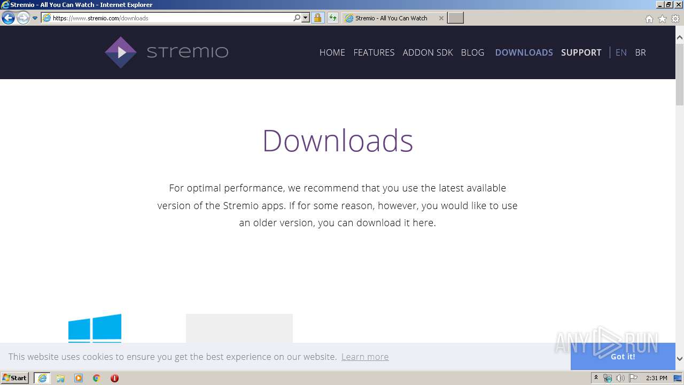The height and width of the screenshot is (385, 684).
Task: Close the Stremio browser tab
Action: point(441,18)
